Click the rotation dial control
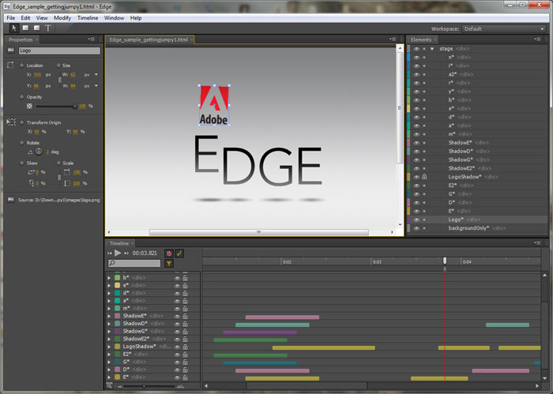Viewport: 553px width, 394px height. point(39,152)
